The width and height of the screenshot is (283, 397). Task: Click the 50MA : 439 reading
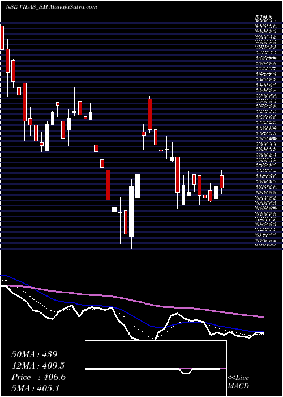35,354
